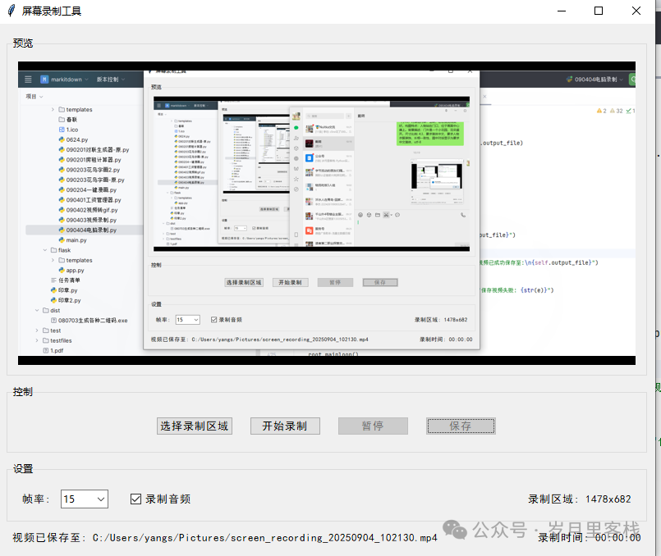This screenshot has width=661, height=556.
Task: Close the 屏幕录制工具 window
Action: pos(636,11)
